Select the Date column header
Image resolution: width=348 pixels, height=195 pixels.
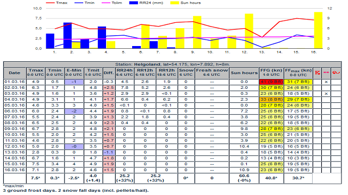15,73
